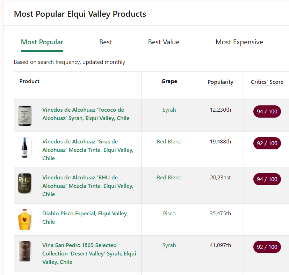Open the Best tab

pyautogui.click(x=106, y=42)
